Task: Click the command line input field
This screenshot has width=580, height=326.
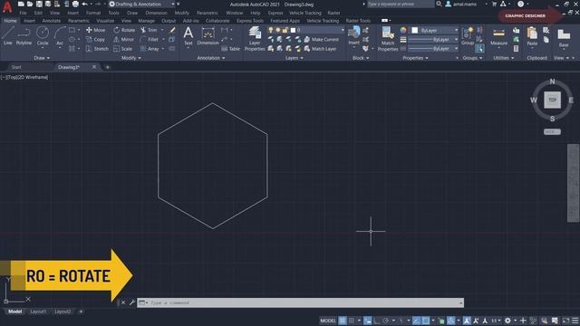Action: (x=300, y=302)
